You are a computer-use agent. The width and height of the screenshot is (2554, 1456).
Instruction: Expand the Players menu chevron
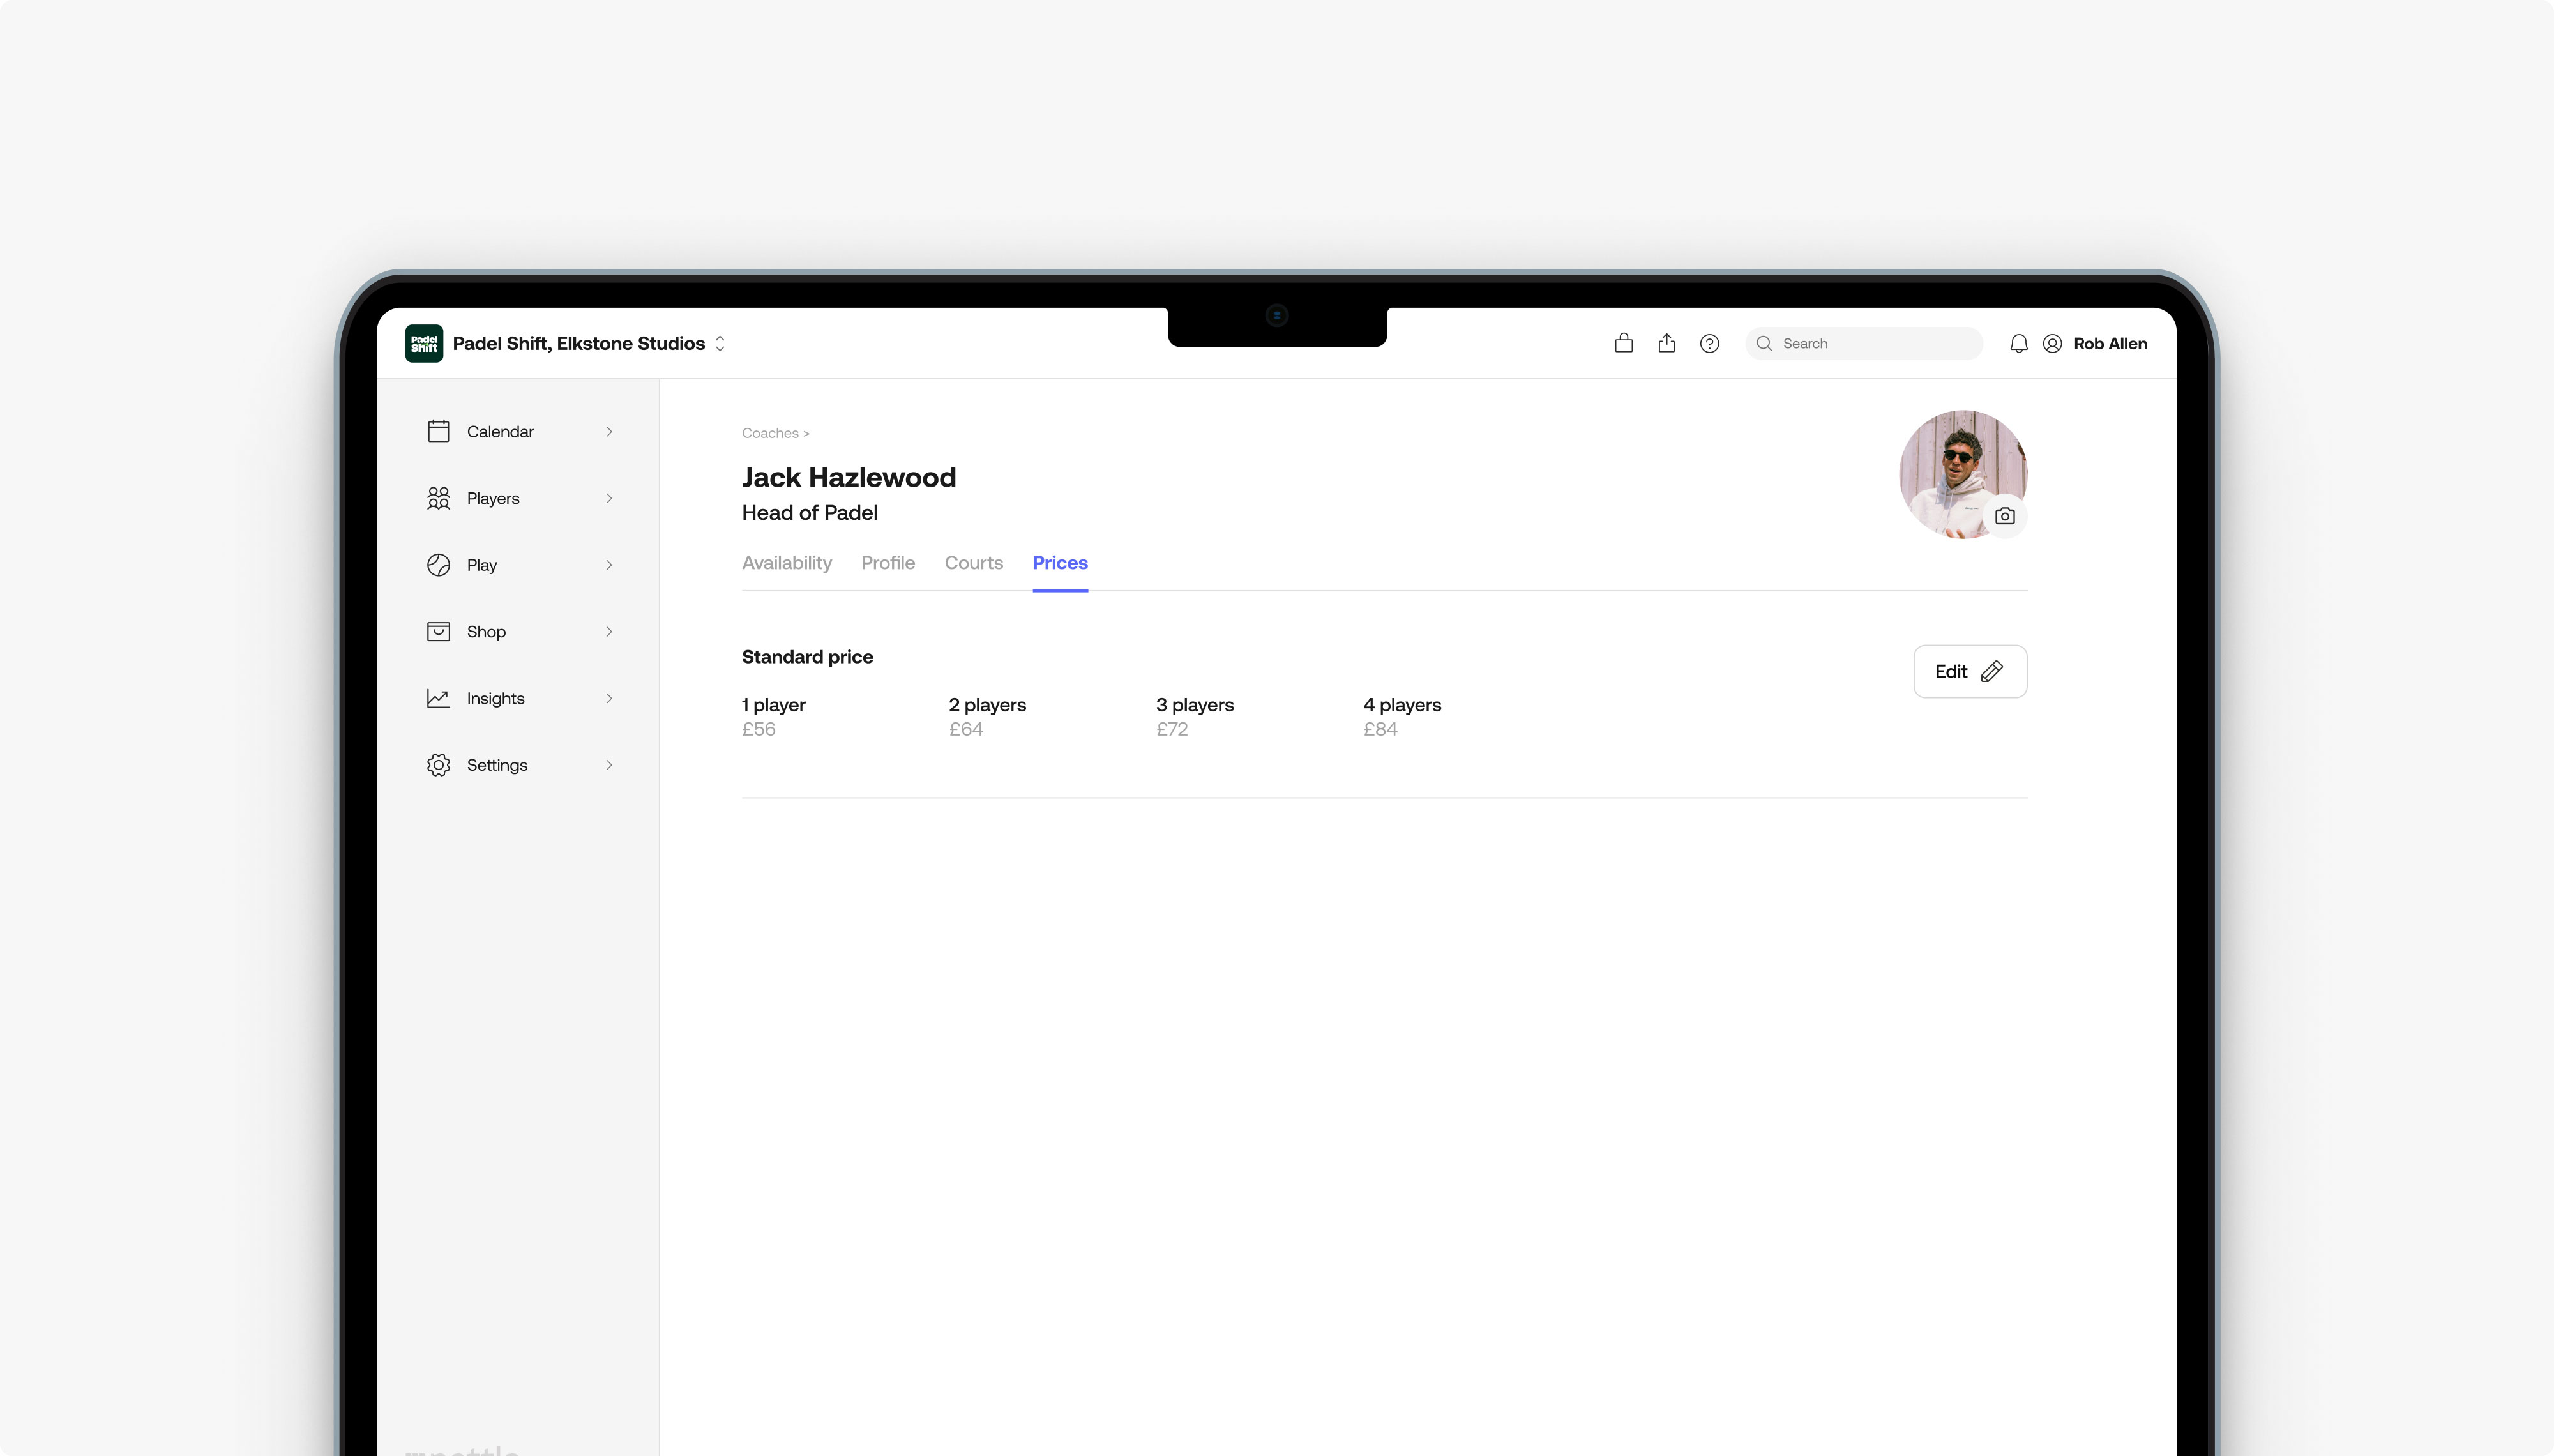608,498
